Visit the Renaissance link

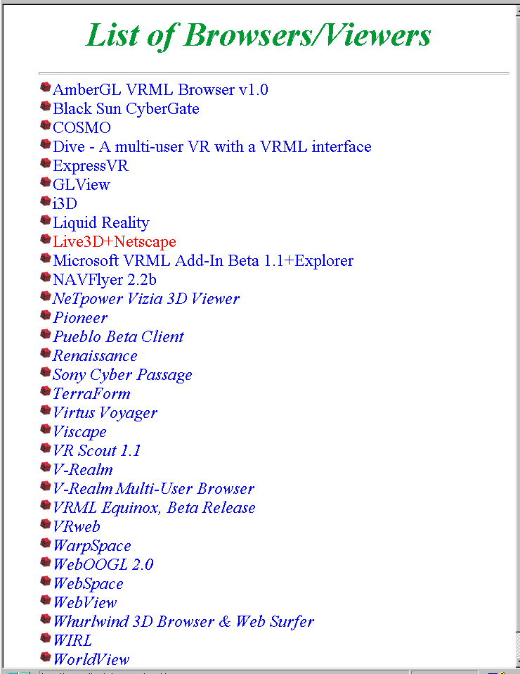[x=95, y=355]
